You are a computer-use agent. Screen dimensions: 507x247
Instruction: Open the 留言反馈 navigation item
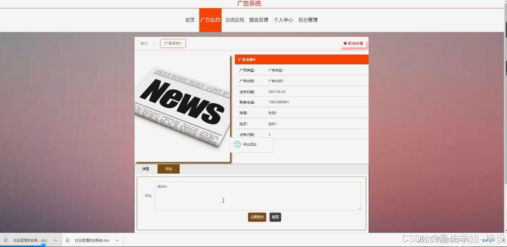coord(259,20)
